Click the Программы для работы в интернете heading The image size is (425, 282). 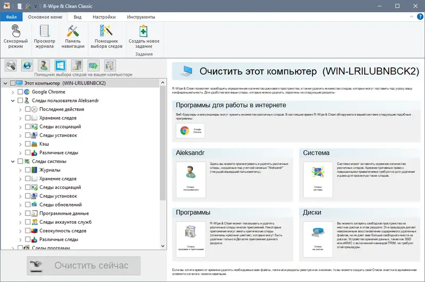coord(231,105)
